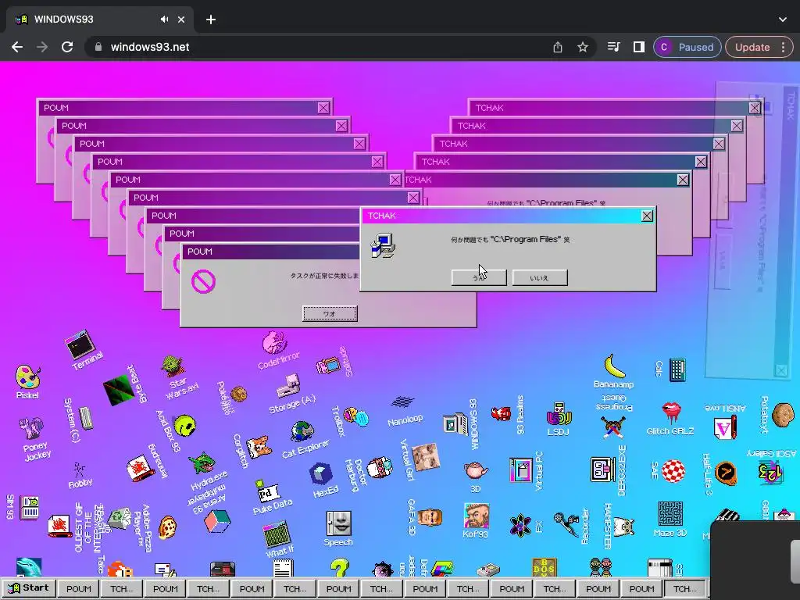Select the last TCH... taskbar item
800x600 pixels.
pyautogui.click(x=684, y=589)
